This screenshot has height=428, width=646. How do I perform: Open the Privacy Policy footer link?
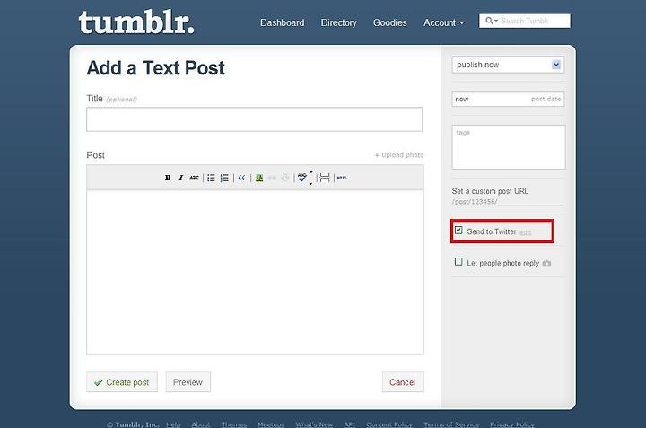[x=512, y=424]
